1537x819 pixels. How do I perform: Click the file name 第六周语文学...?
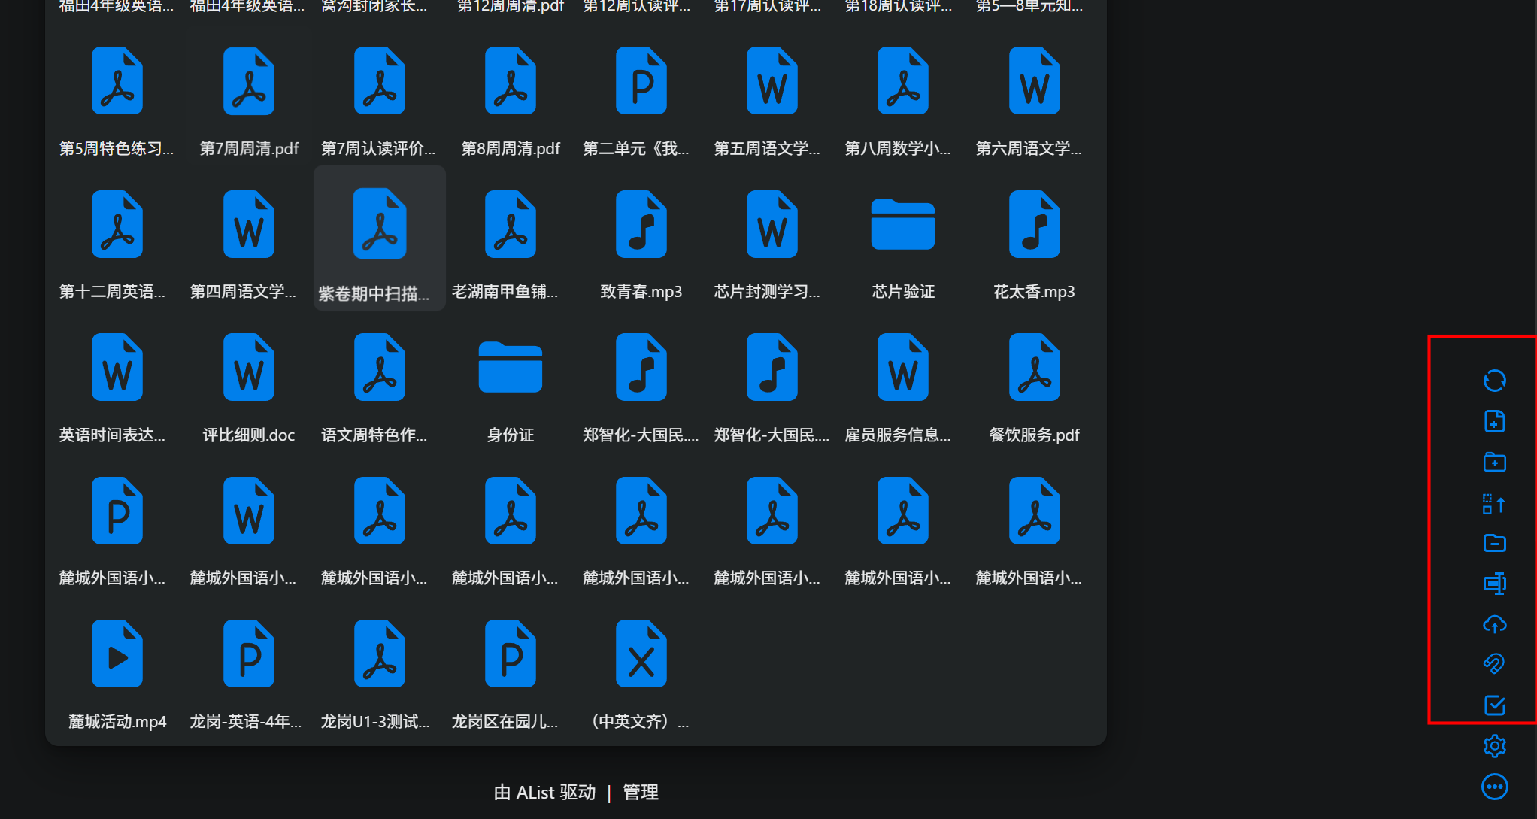click(x=1028, y=148)
